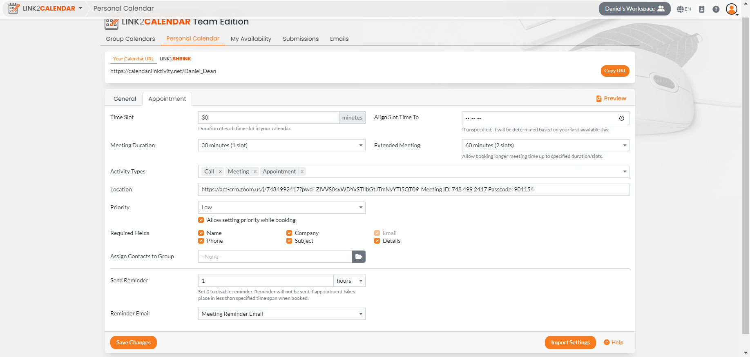Click the Location zoom link field
The width and height of the screenshot is (750, 357).
413,189
